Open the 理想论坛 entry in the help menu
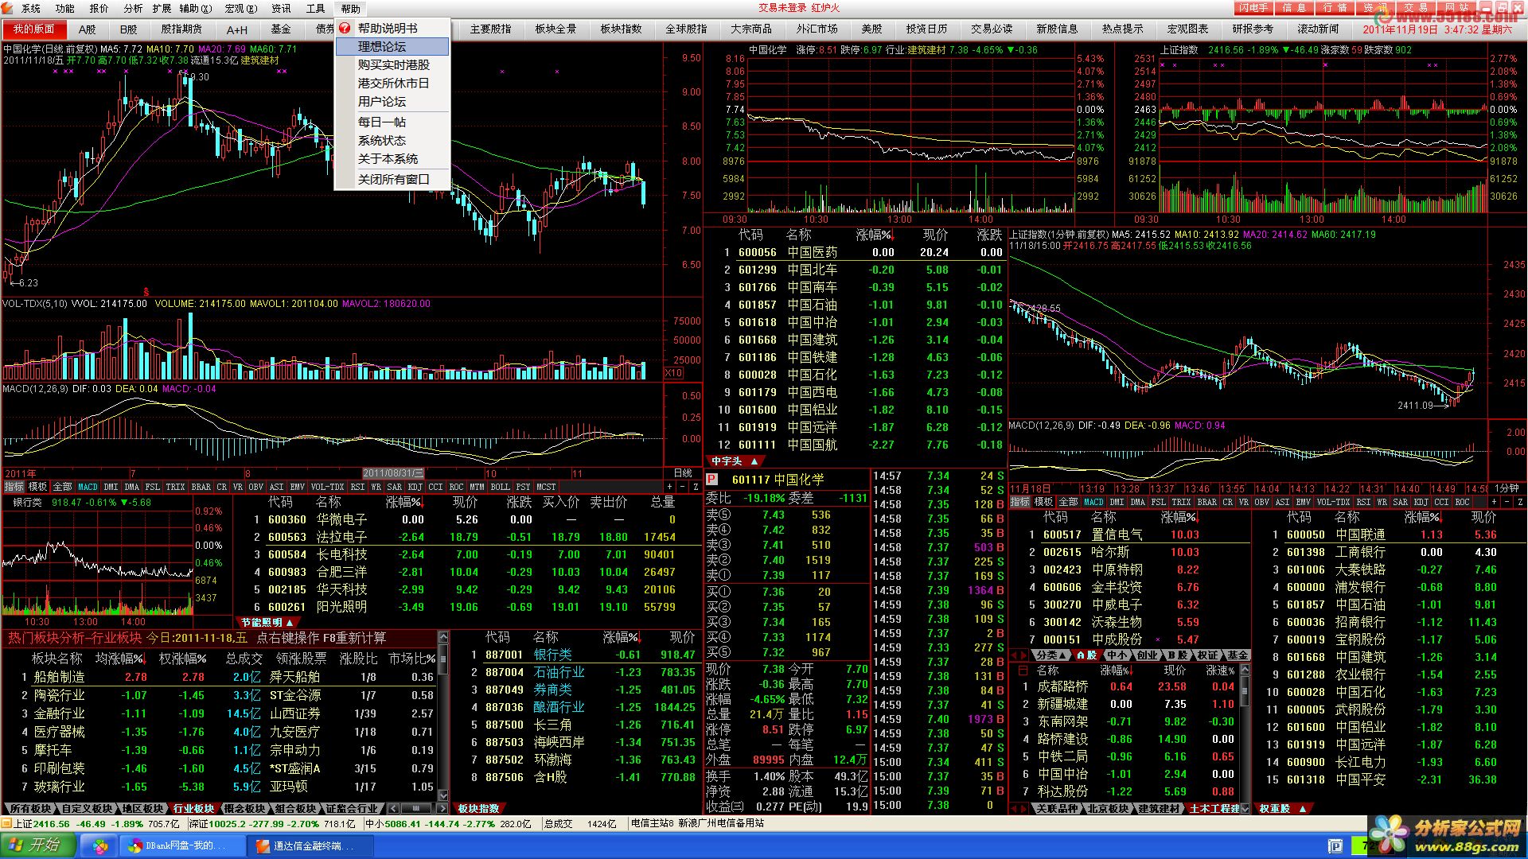Viewport: 1528px width, 859px height. (392, 47)
